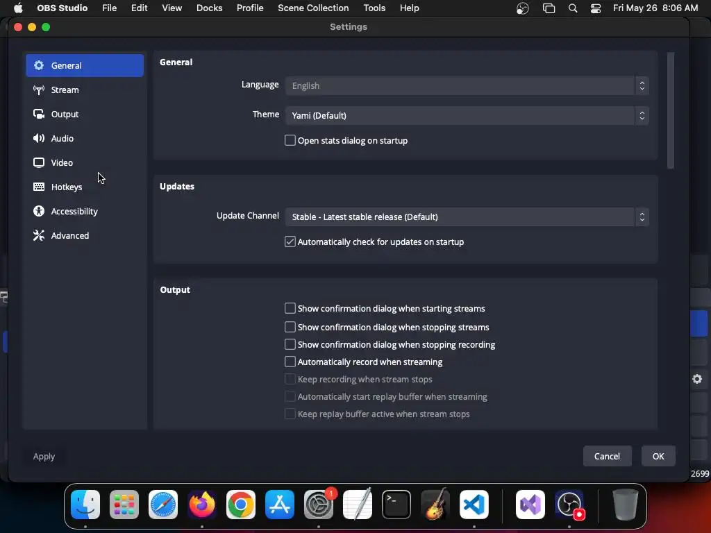Screen dimensions: 711x533
Task: Open TextEdit from the Dock
Action: pos(358,505)
